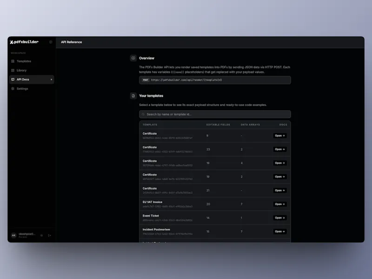Click the pdfxbuilder logo
The height and width of the screenshot is (279, 372).
click(x=24, y=42)
